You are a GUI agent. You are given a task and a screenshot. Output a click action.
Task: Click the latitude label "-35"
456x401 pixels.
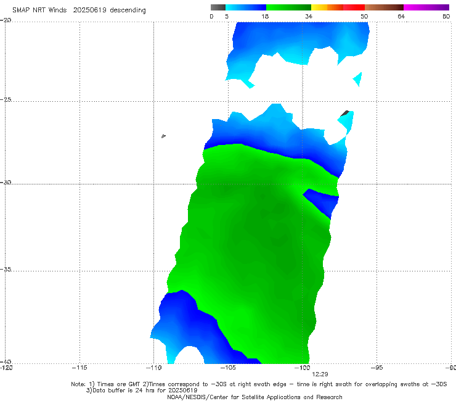point(6,269)
